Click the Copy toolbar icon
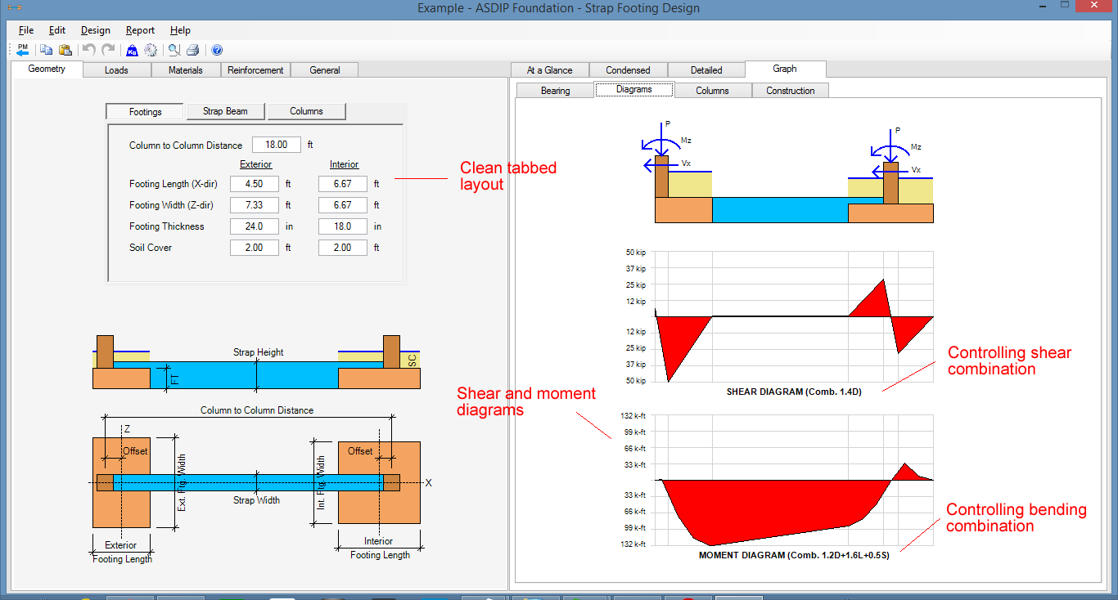This screenshot has height=600, width=1118. point(47,50)
